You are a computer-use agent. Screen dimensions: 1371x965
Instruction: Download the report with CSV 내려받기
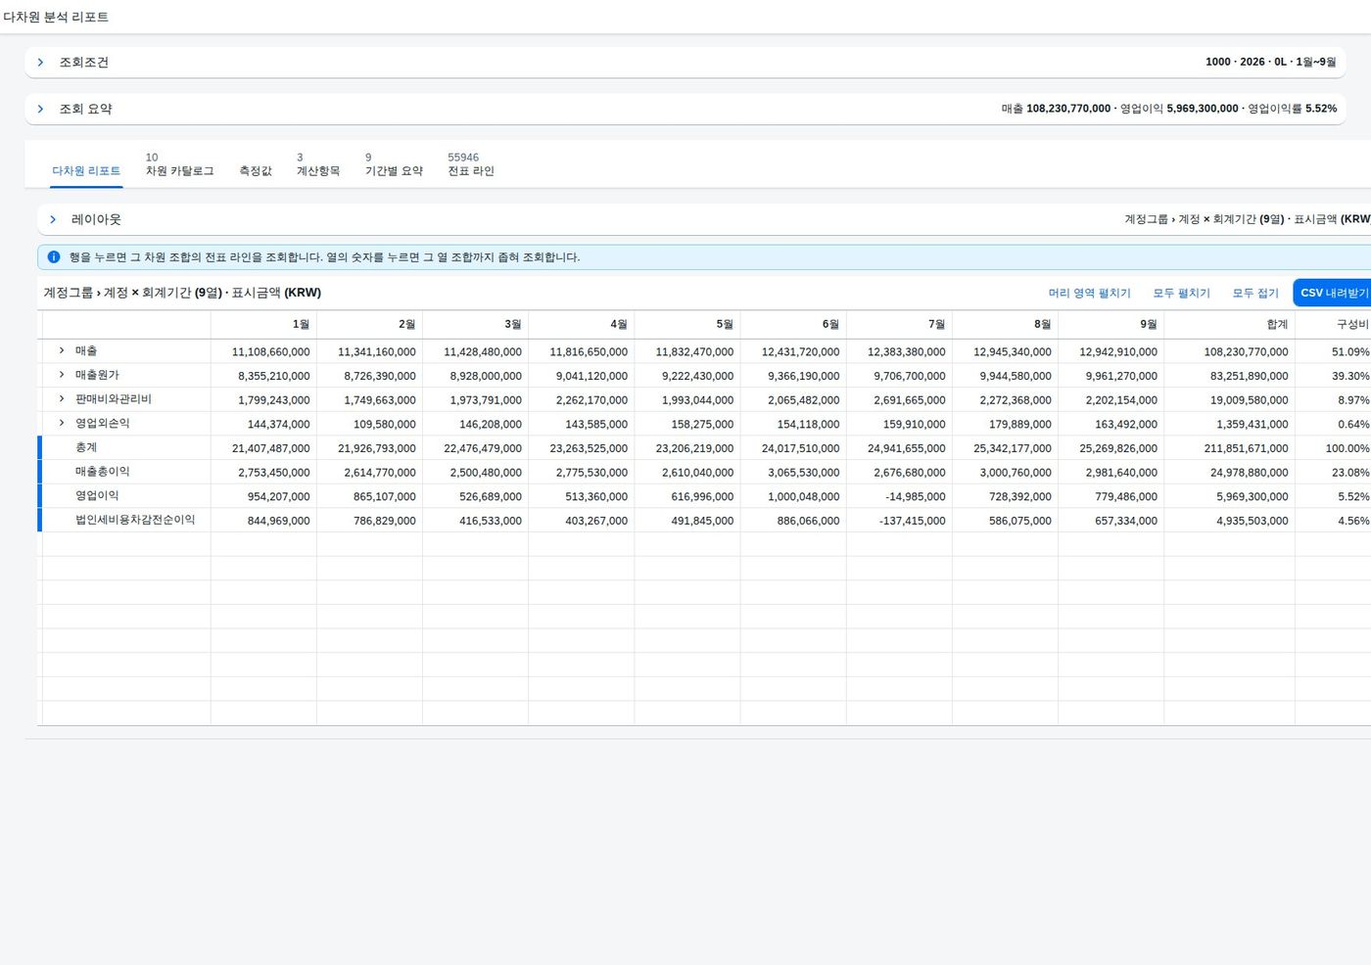click(1333, 293)
